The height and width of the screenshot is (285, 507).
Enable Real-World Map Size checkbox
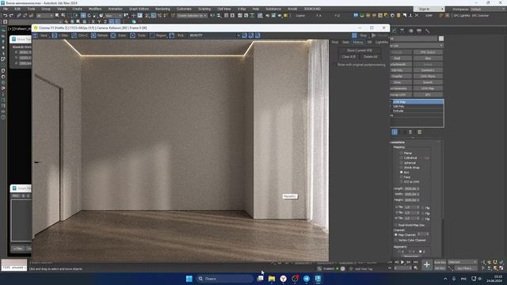click(x=396, y=225)
